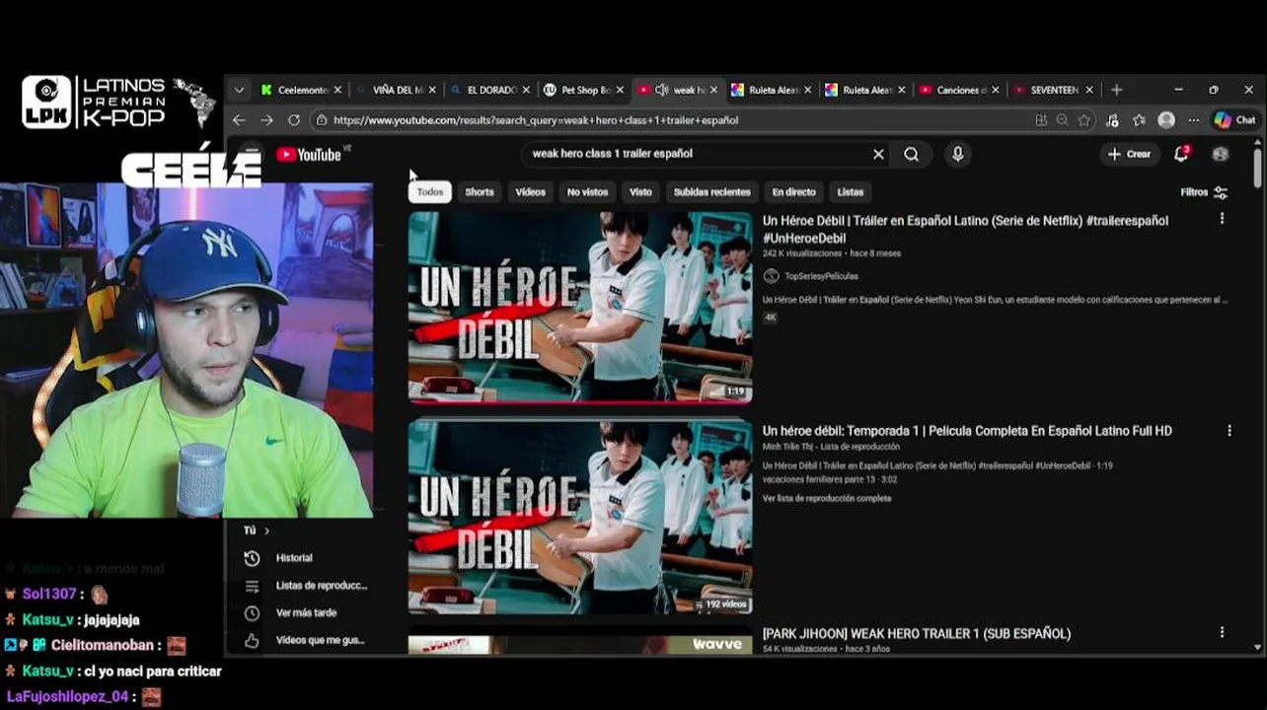Open the 192 videos playlist thumbnail

pos(580,518)
